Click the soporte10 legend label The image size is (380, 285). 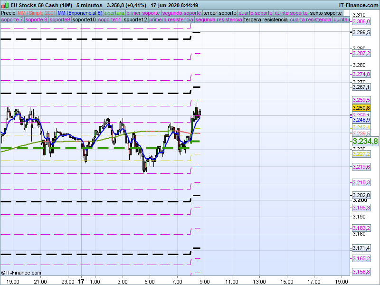pos(84,20)
